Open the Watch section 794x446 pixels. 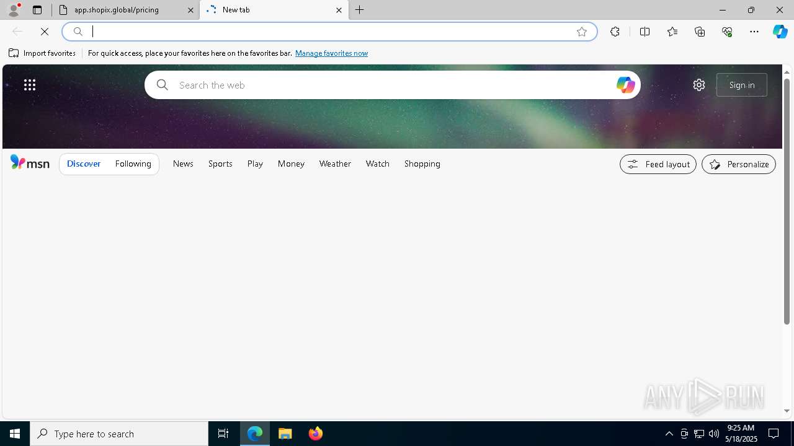[378, 164]
